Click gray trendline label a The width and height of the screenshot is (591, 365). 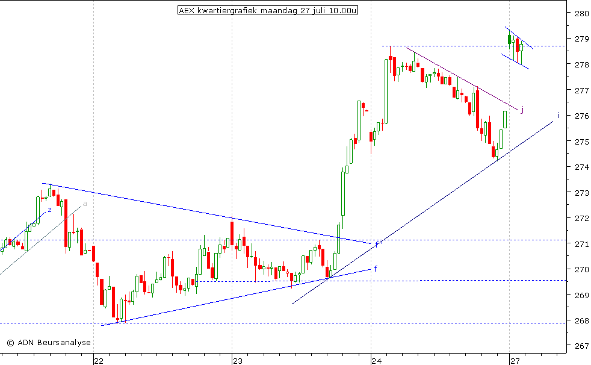coord(85,204)
